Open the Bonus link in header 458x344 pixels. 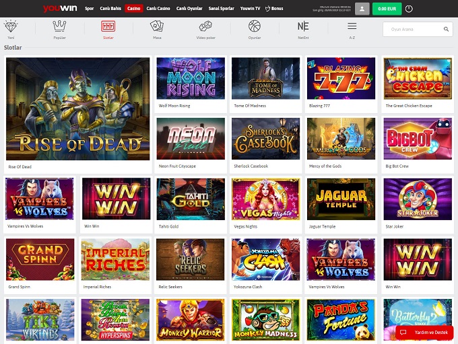(x=275, y=9)
